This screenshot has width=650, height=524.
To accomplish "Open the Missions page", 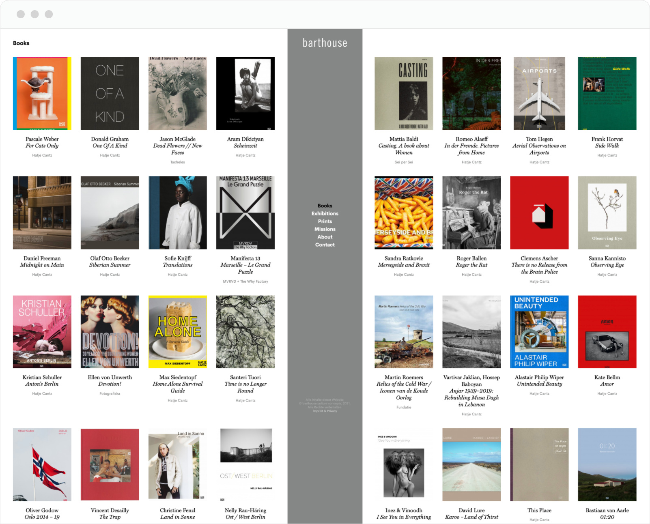I will pos(325,229).
